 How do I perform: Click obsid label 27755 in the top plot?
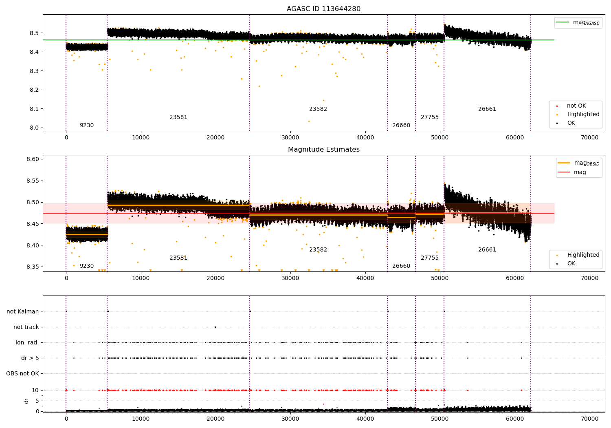(430, 117)
